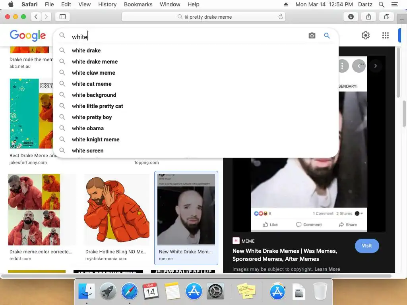Open the History menu
This screenshot has height=305, width=407.
coord(107,4)
